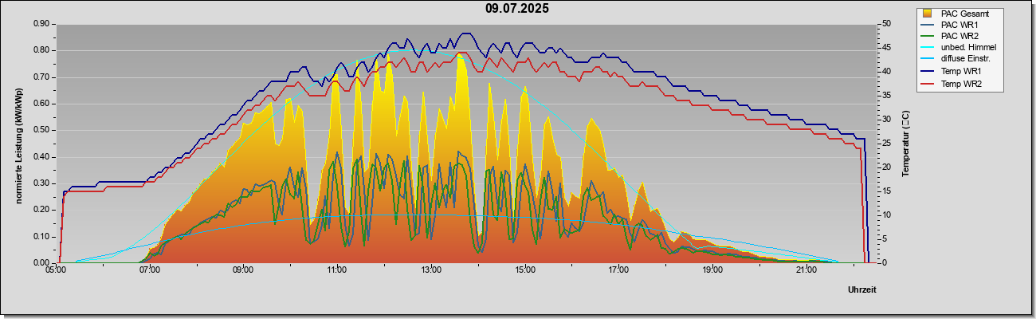The height and width of the screenshot is (319, 1036).
Task: Click the 0.50 value on the power axis
Action: (42, 130)
